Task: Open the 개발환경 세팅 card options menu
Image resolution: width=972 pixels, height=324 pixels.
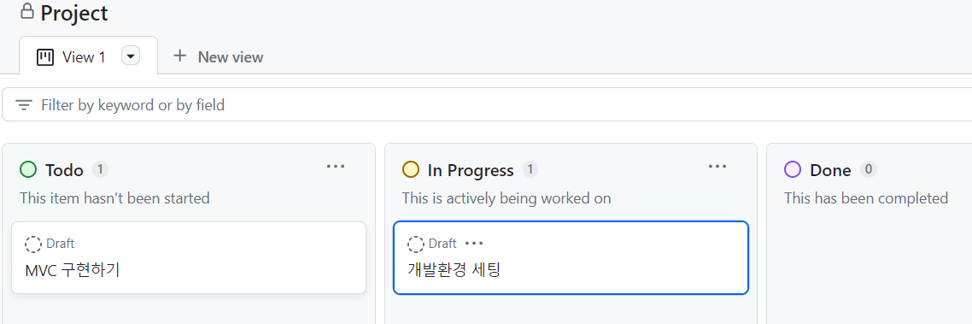Action: click(474, 244)
